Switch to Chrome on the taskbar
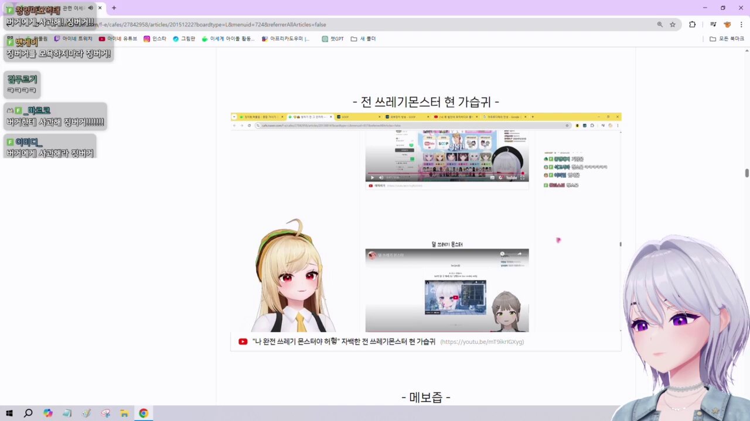This screenshot has width=750, height=421. 144,413
